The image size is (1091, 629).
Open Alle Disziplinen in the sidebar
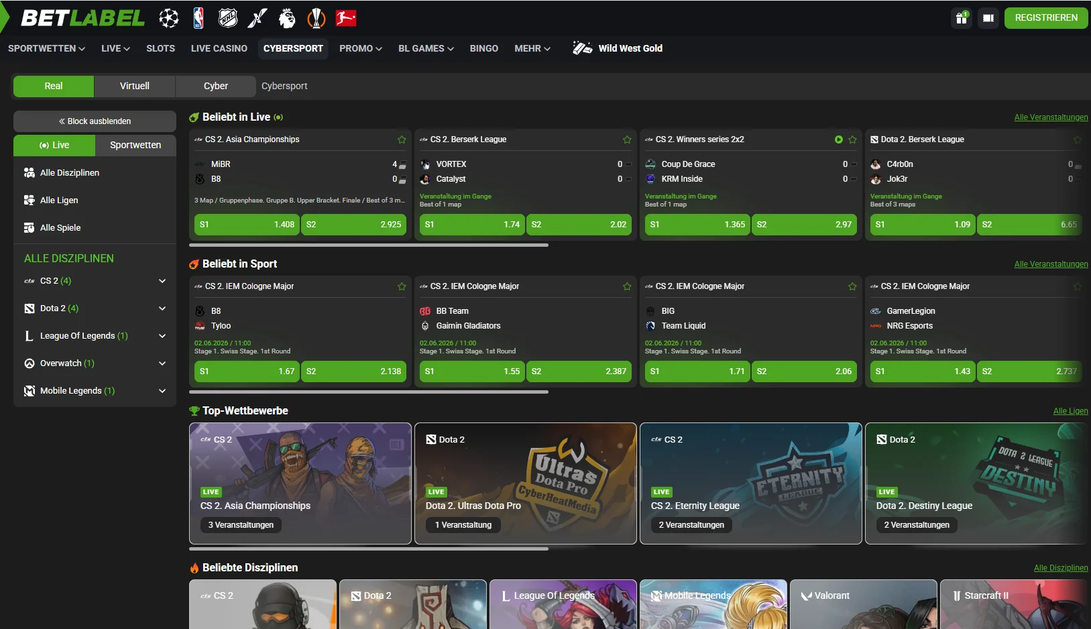pyautogui.click(x=95, y=173)
